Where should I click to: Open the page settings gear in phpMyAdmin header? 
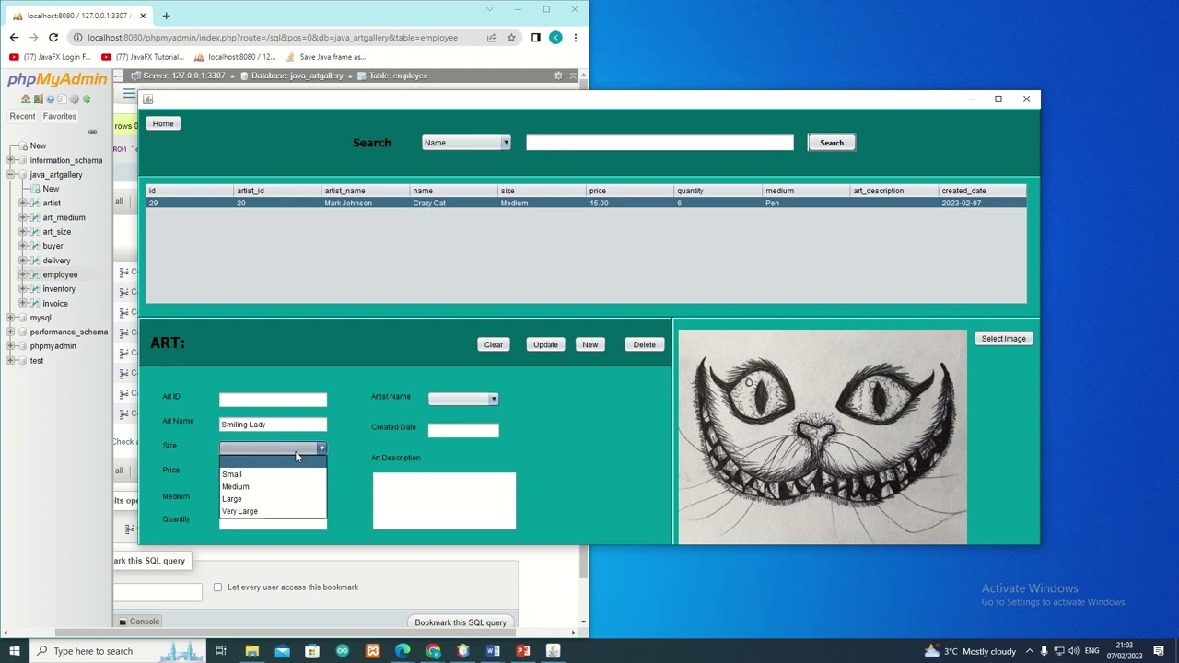tap(558, 76)
